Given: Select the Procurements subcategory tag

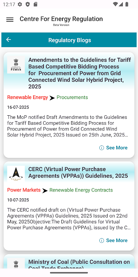Looking at the screenshot, I should [x=72, y=97].
